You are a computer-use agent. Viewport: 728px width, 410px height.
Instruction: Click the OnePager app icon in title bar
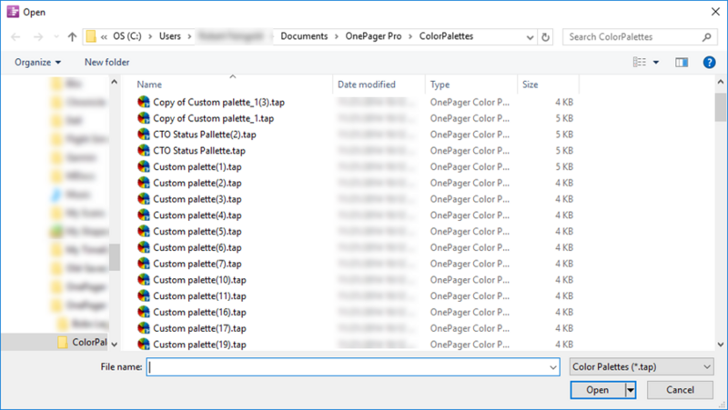[13, 12]
